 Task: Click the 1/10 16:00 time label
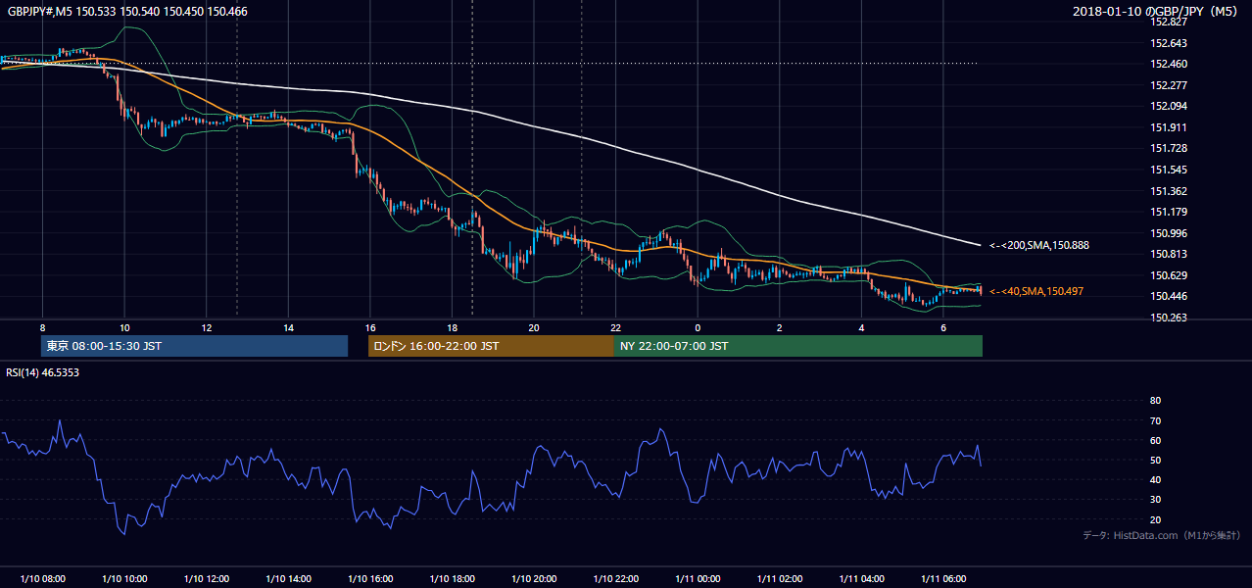pyautogui.click(x=370, y=579)
